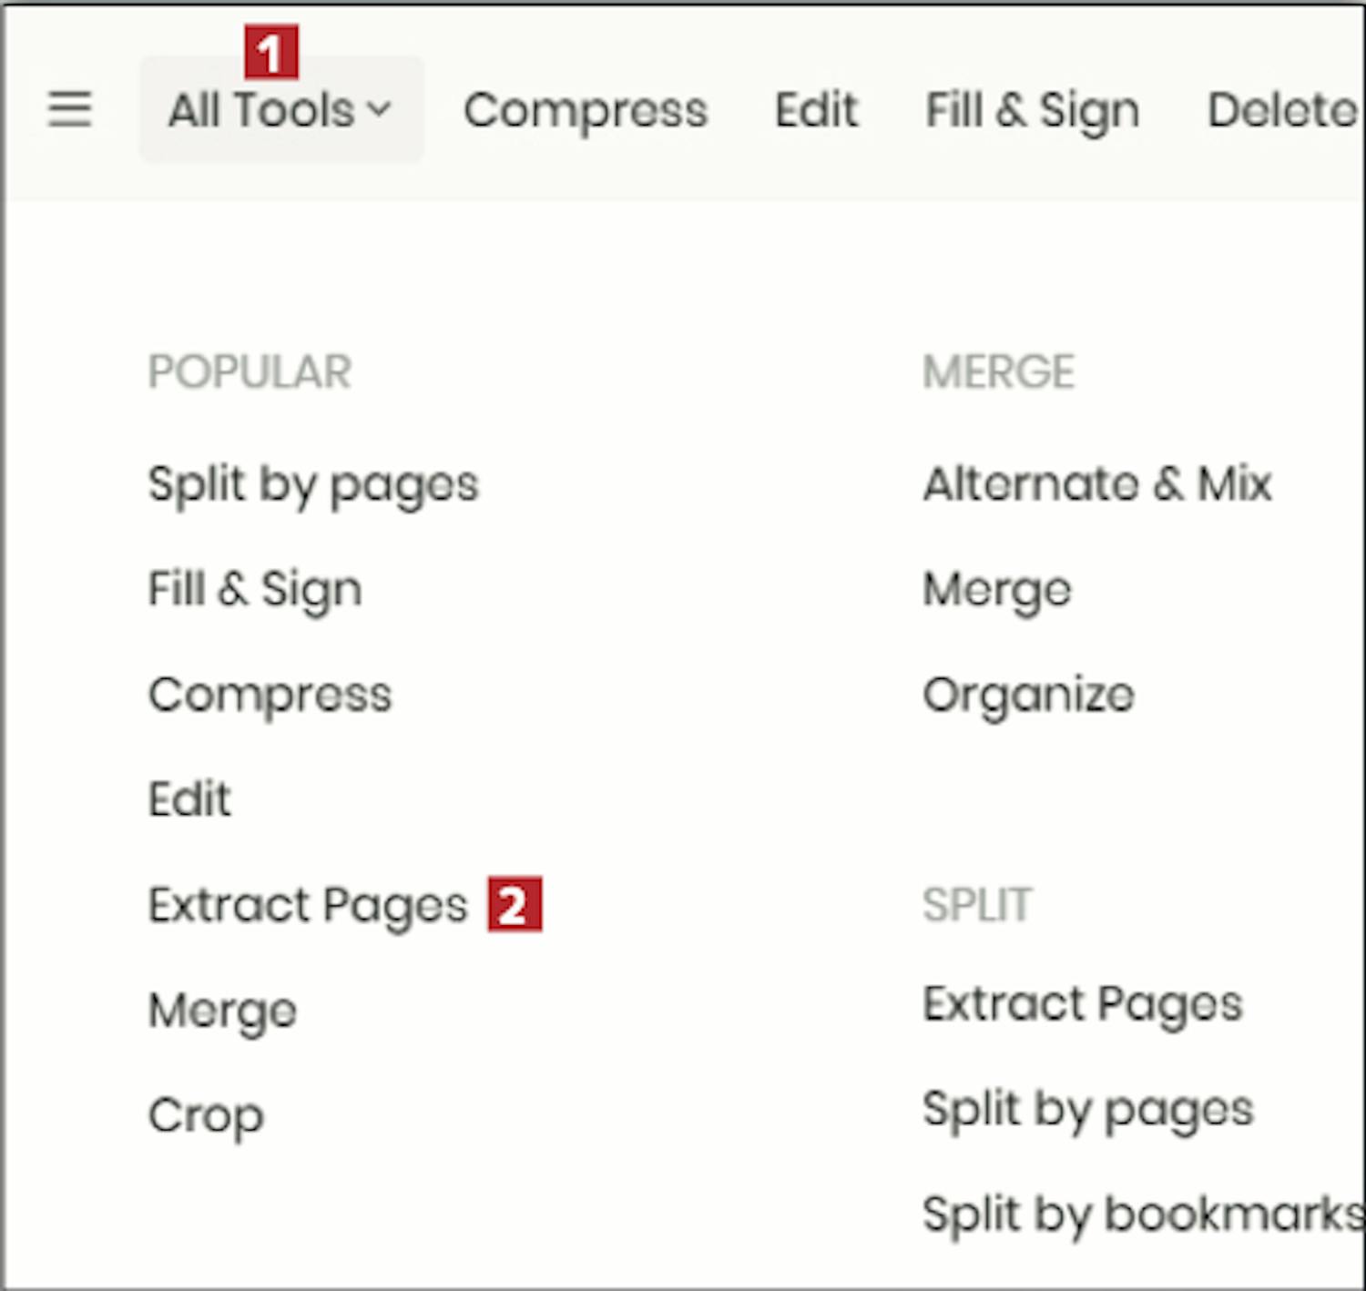This screenshot has height=1291, width=1366.
Task: Click the red step 2 marker badge
Action: [515, 904]
